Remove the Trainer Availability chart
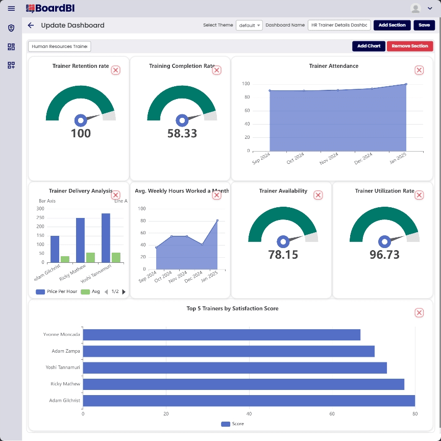 click(x=318, y=195)
